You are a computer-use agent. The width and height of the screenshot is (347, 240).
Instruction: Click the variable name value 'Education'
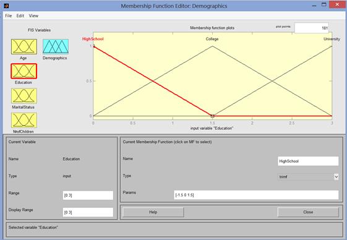click(x=71, y=159)
